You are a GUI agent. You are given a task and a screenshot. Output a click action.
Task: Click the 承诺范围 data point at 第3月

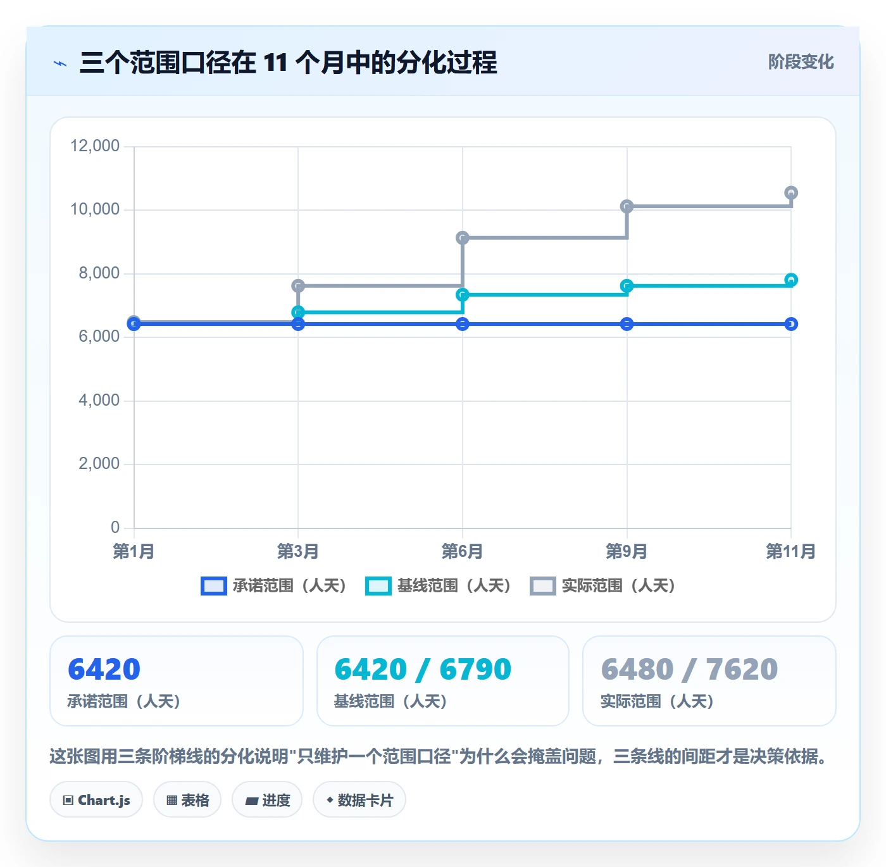(x=298, y=324)
